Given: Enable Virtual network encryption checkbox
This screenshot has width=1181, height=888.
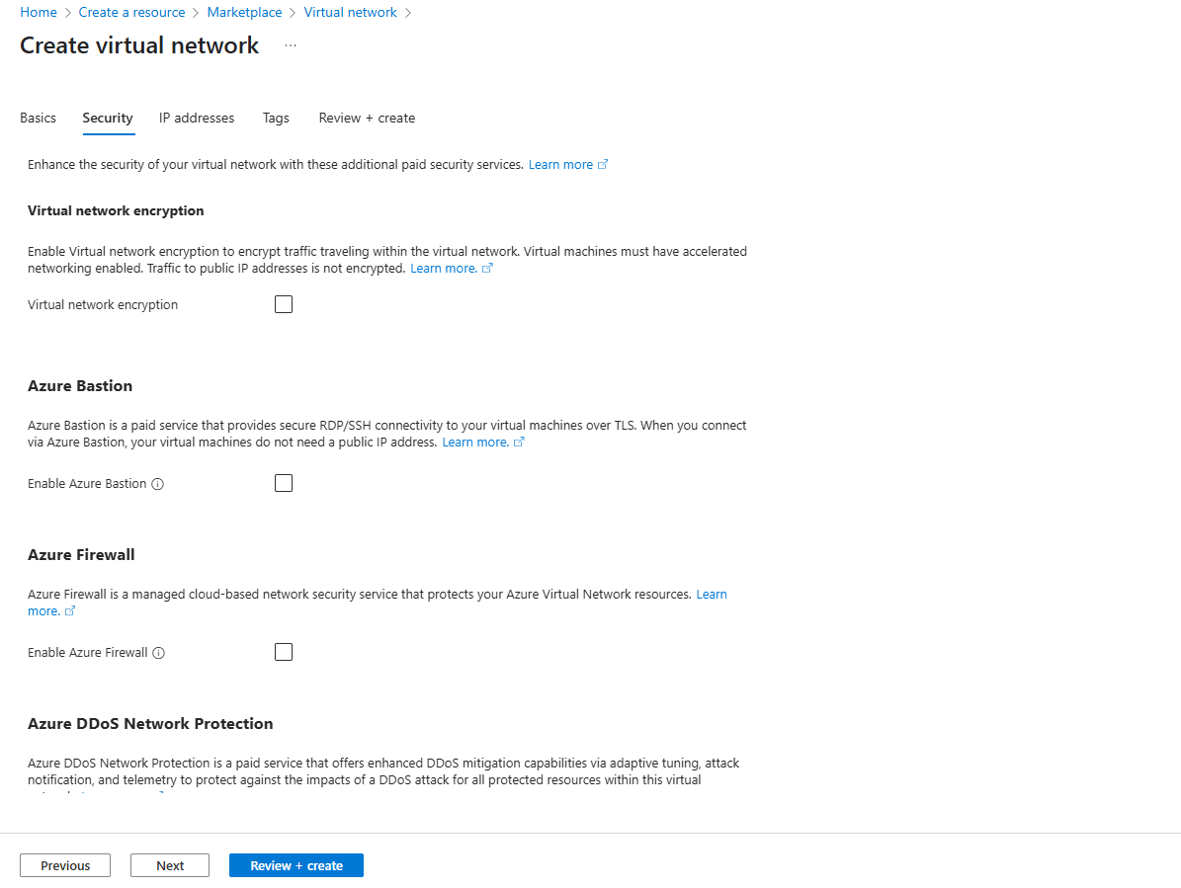Looking at the screenshot, I should [284, 304].
